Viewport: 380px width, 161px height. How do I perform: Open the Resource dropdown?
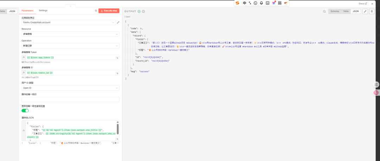click(x=70, y=34)
